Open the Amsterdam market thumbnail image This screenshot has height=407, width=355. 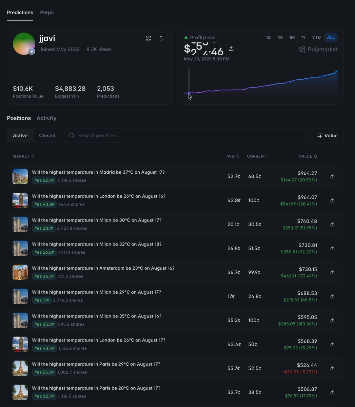(x=20, y=272)
